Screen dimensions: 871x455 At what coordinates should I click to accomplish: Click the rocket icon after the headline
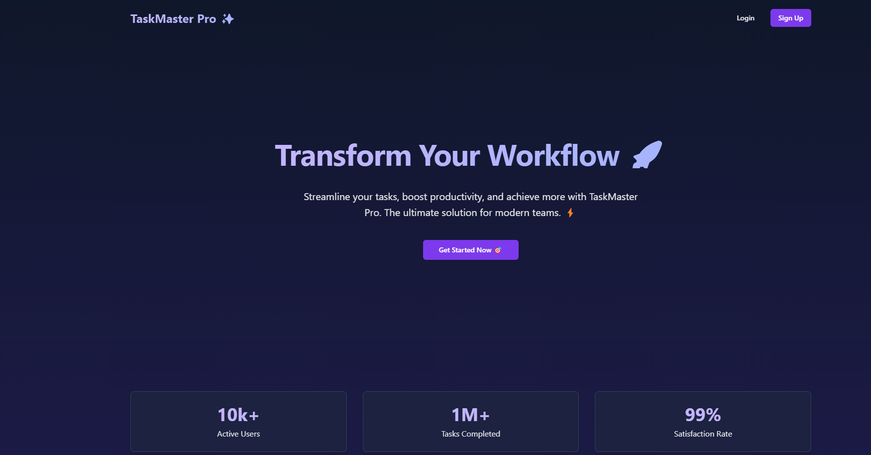coord(647,155)
